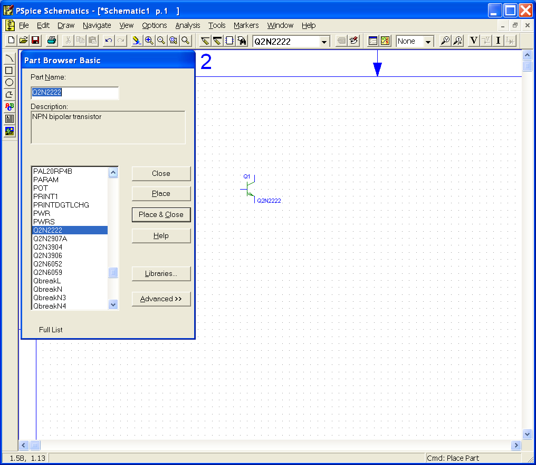Viewport: 536px width, 465px height.
Task: Toggle the bias current display I button
Action: point(498,41)
